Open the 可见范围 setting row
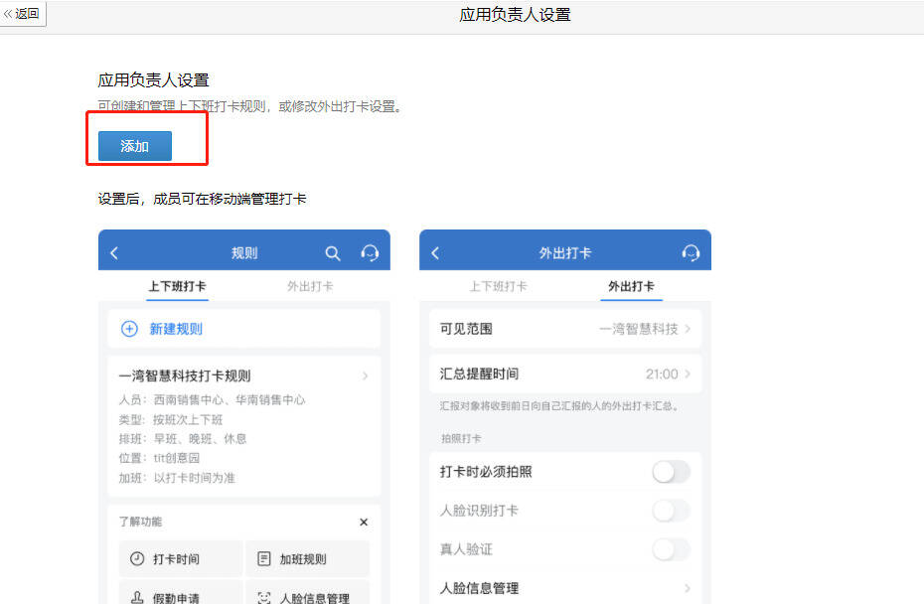This screenshot has height=604, width=924. click(x=565, y=329)
